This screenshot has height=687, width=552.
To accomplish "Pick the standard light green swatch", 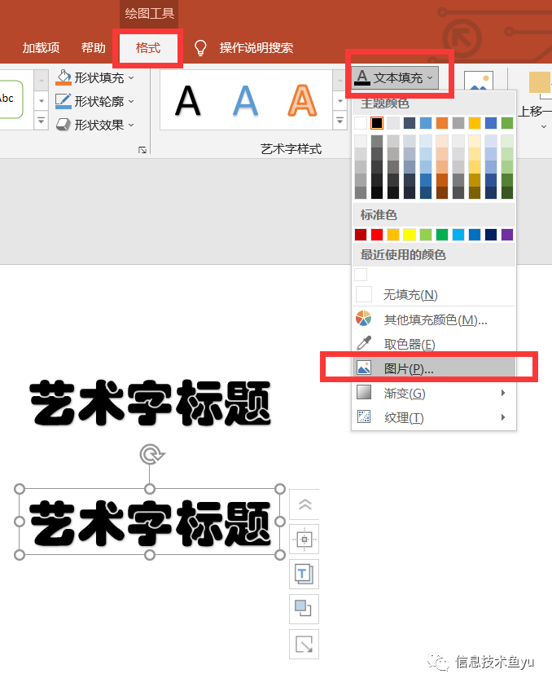I will pyautogui.click(x=426, y=235).
